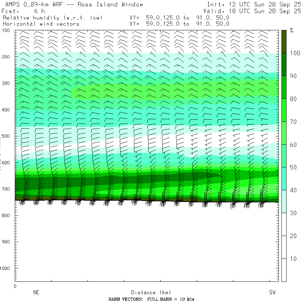Click the colorbar label '60'
This screenshot has height=303, width=303.
click(x=293, y=144)
